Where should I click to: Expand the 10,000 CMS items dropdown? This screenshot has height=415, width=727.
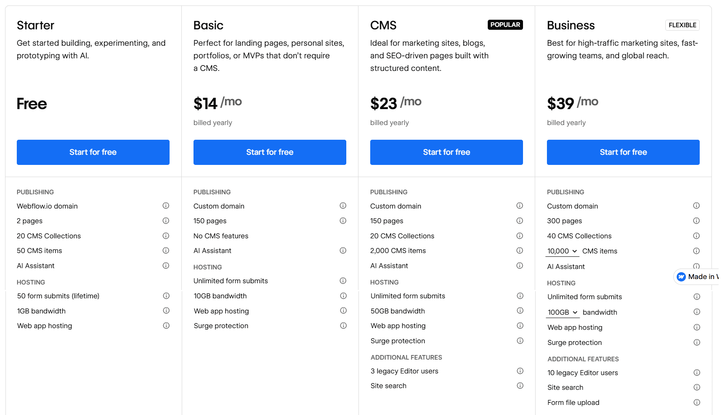point(562,251)
